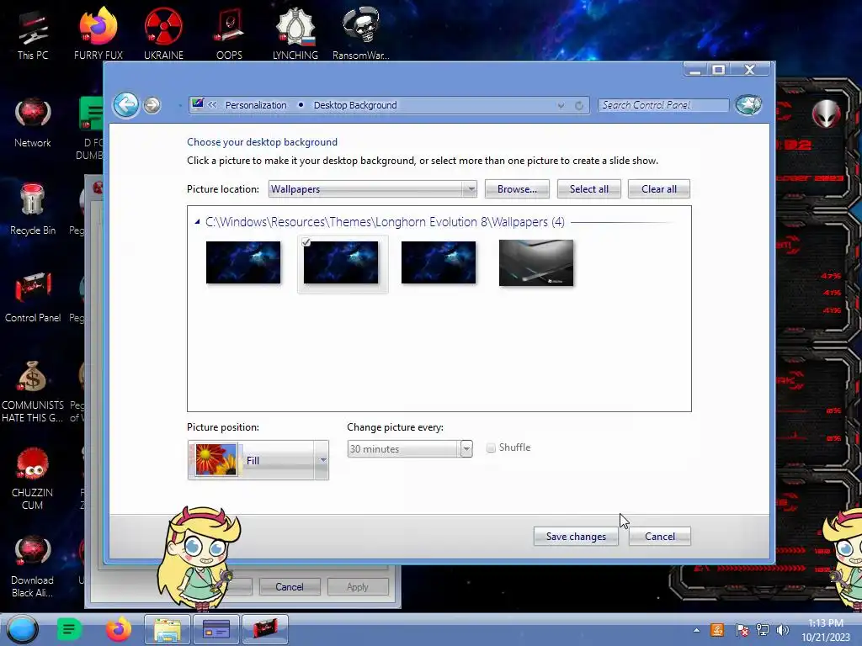Click Desktop Background breadcrumb
This screenshot has width=862, height=646.
(x=355, y=105)
